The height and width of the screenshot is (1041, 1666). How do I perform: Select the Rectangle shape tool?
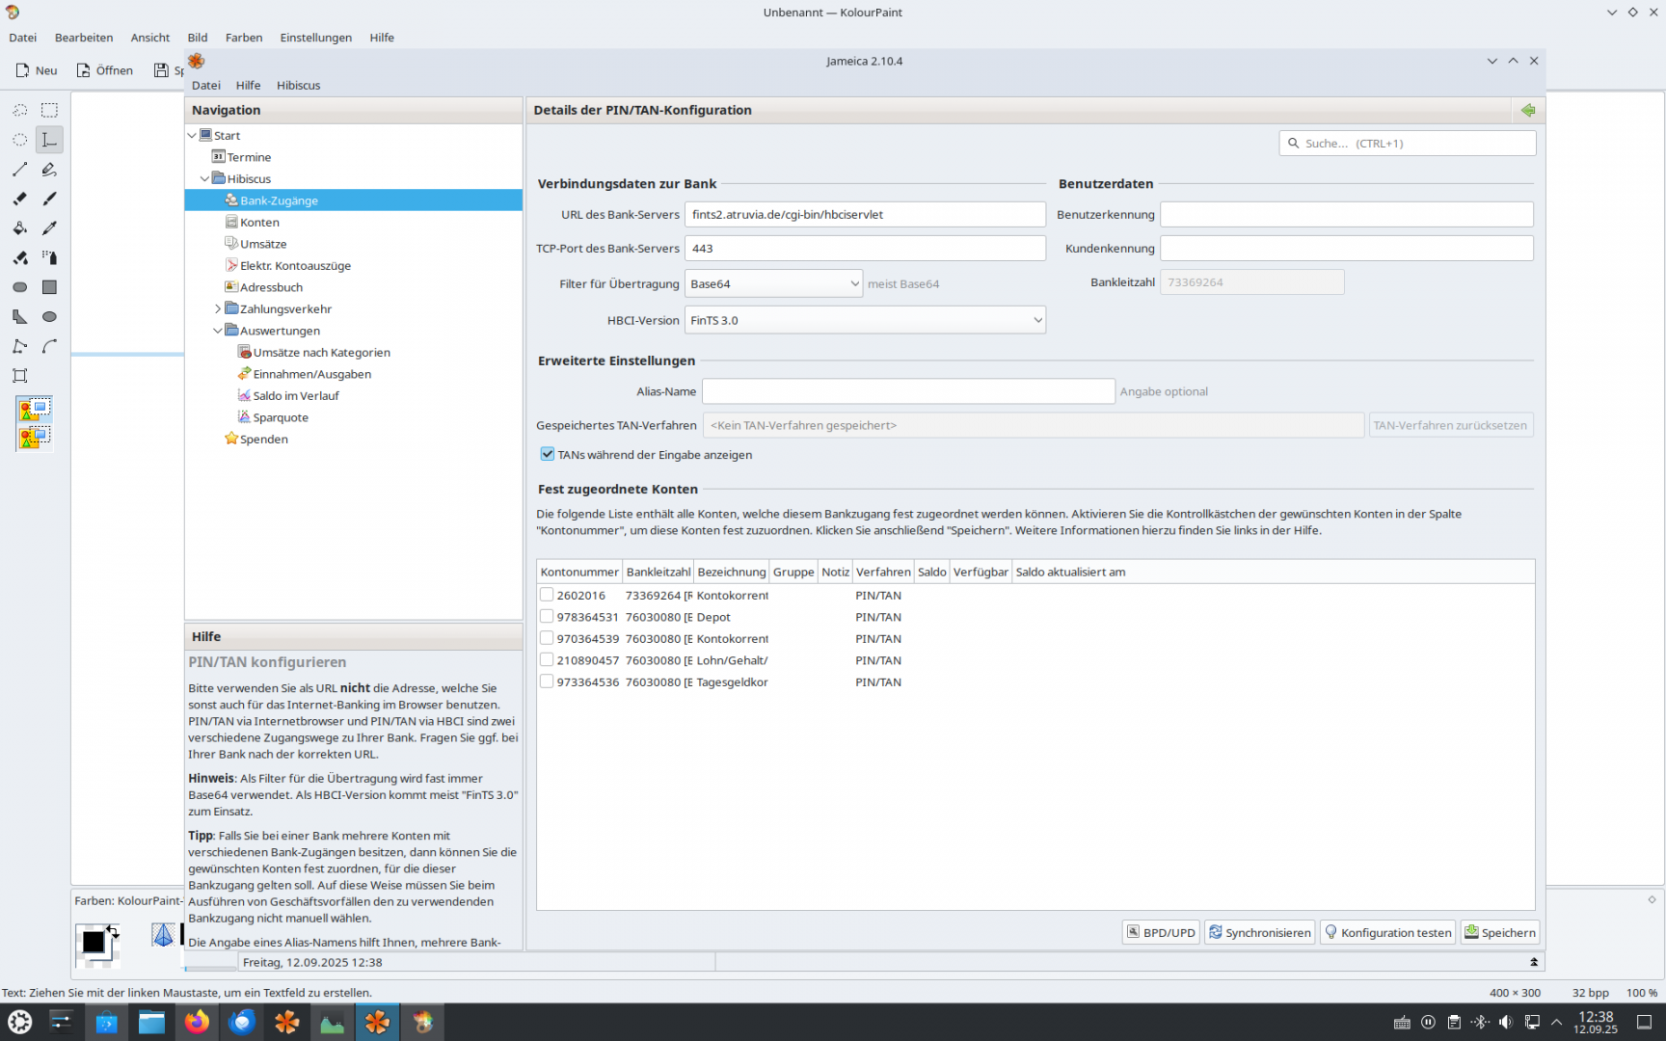(x=49, y=287)
